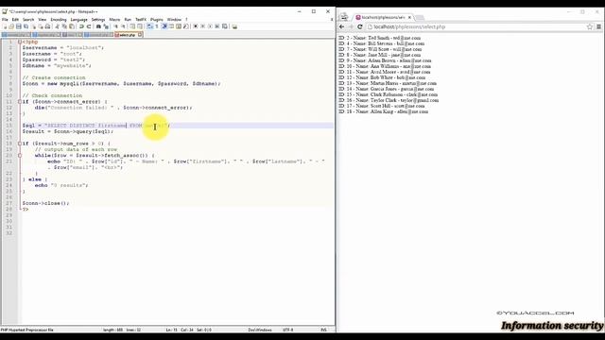Collapse the while loop fold on line 20
Image resolution: width=605 pixels, height=340 pixels.
pos(20,155)
